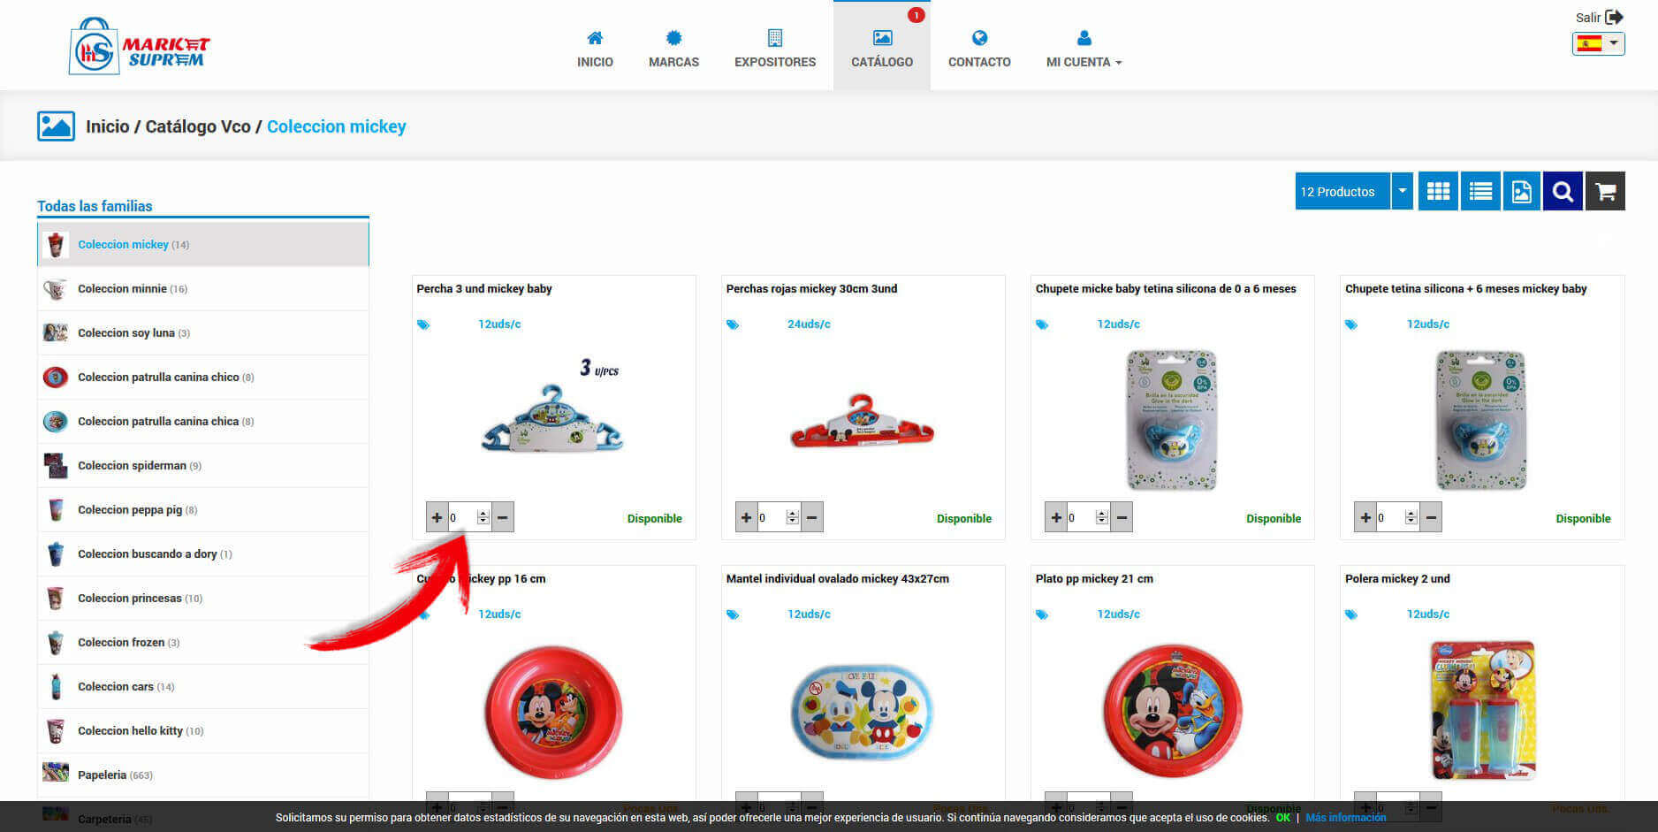Click the Market Suprem logo
This screenshot has height=832, width=1658.
(140, 46)
